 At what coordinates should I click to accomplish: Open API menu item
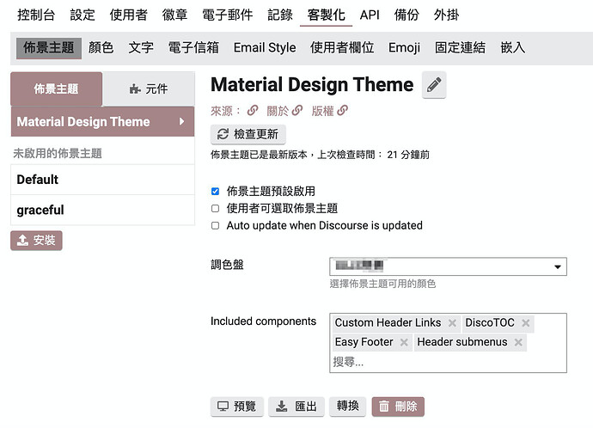coord(370,15)
